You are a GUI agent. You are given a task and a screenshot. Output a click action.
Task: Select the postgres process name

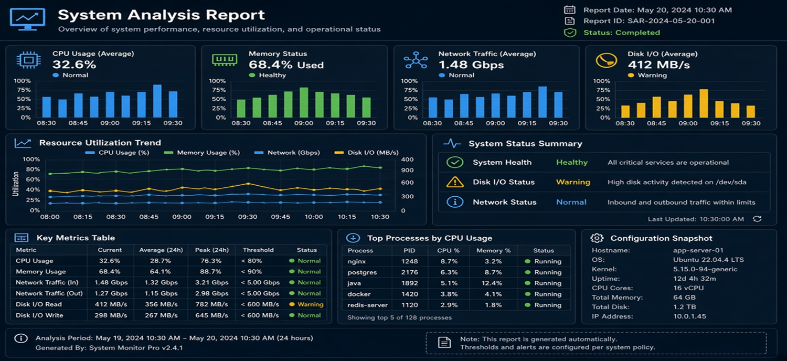point(361,272)
